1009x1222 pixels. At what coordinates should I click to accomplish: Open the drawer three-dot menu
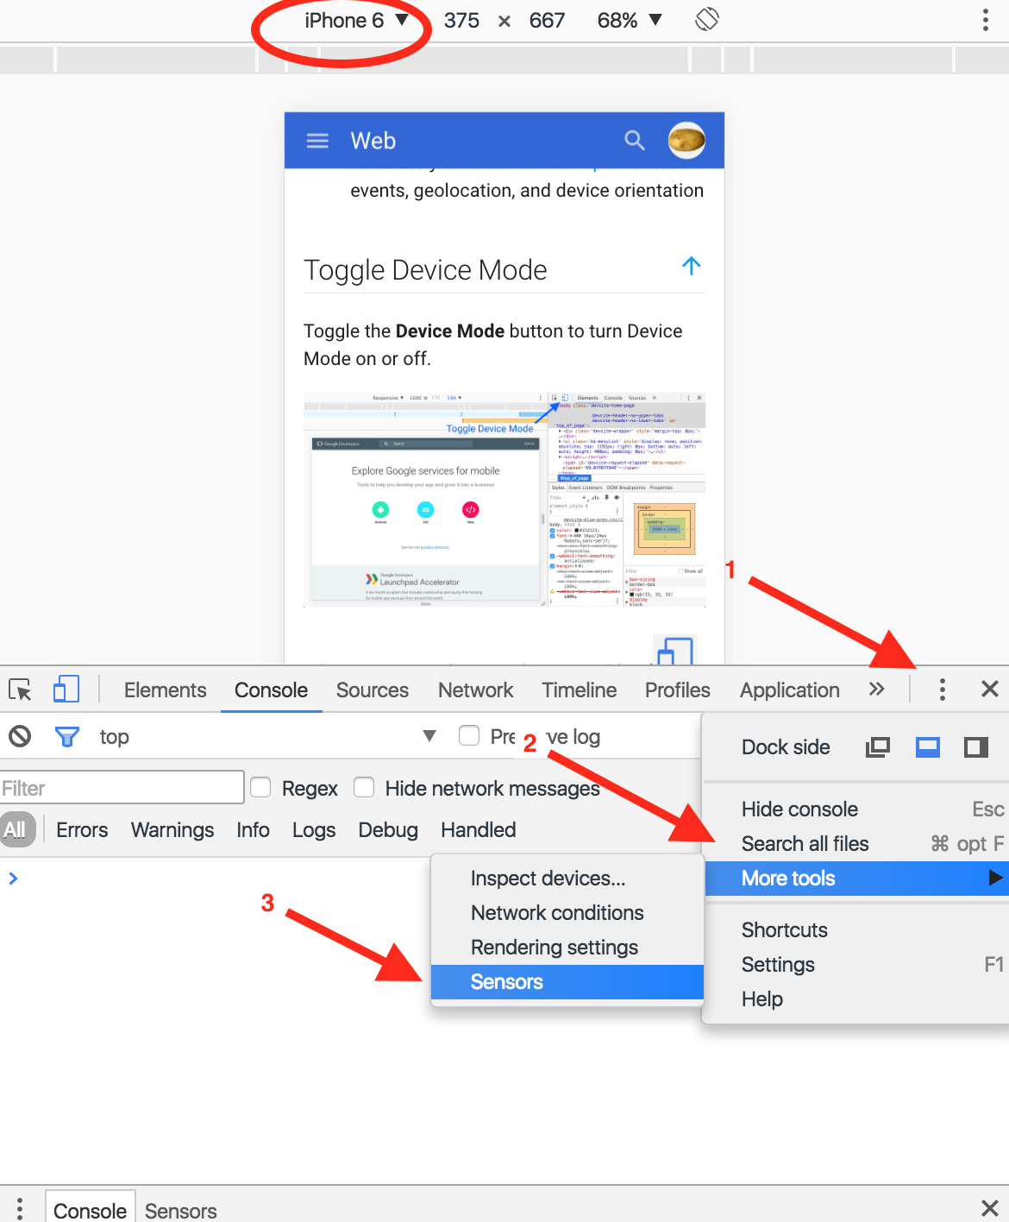point(20,1208)
